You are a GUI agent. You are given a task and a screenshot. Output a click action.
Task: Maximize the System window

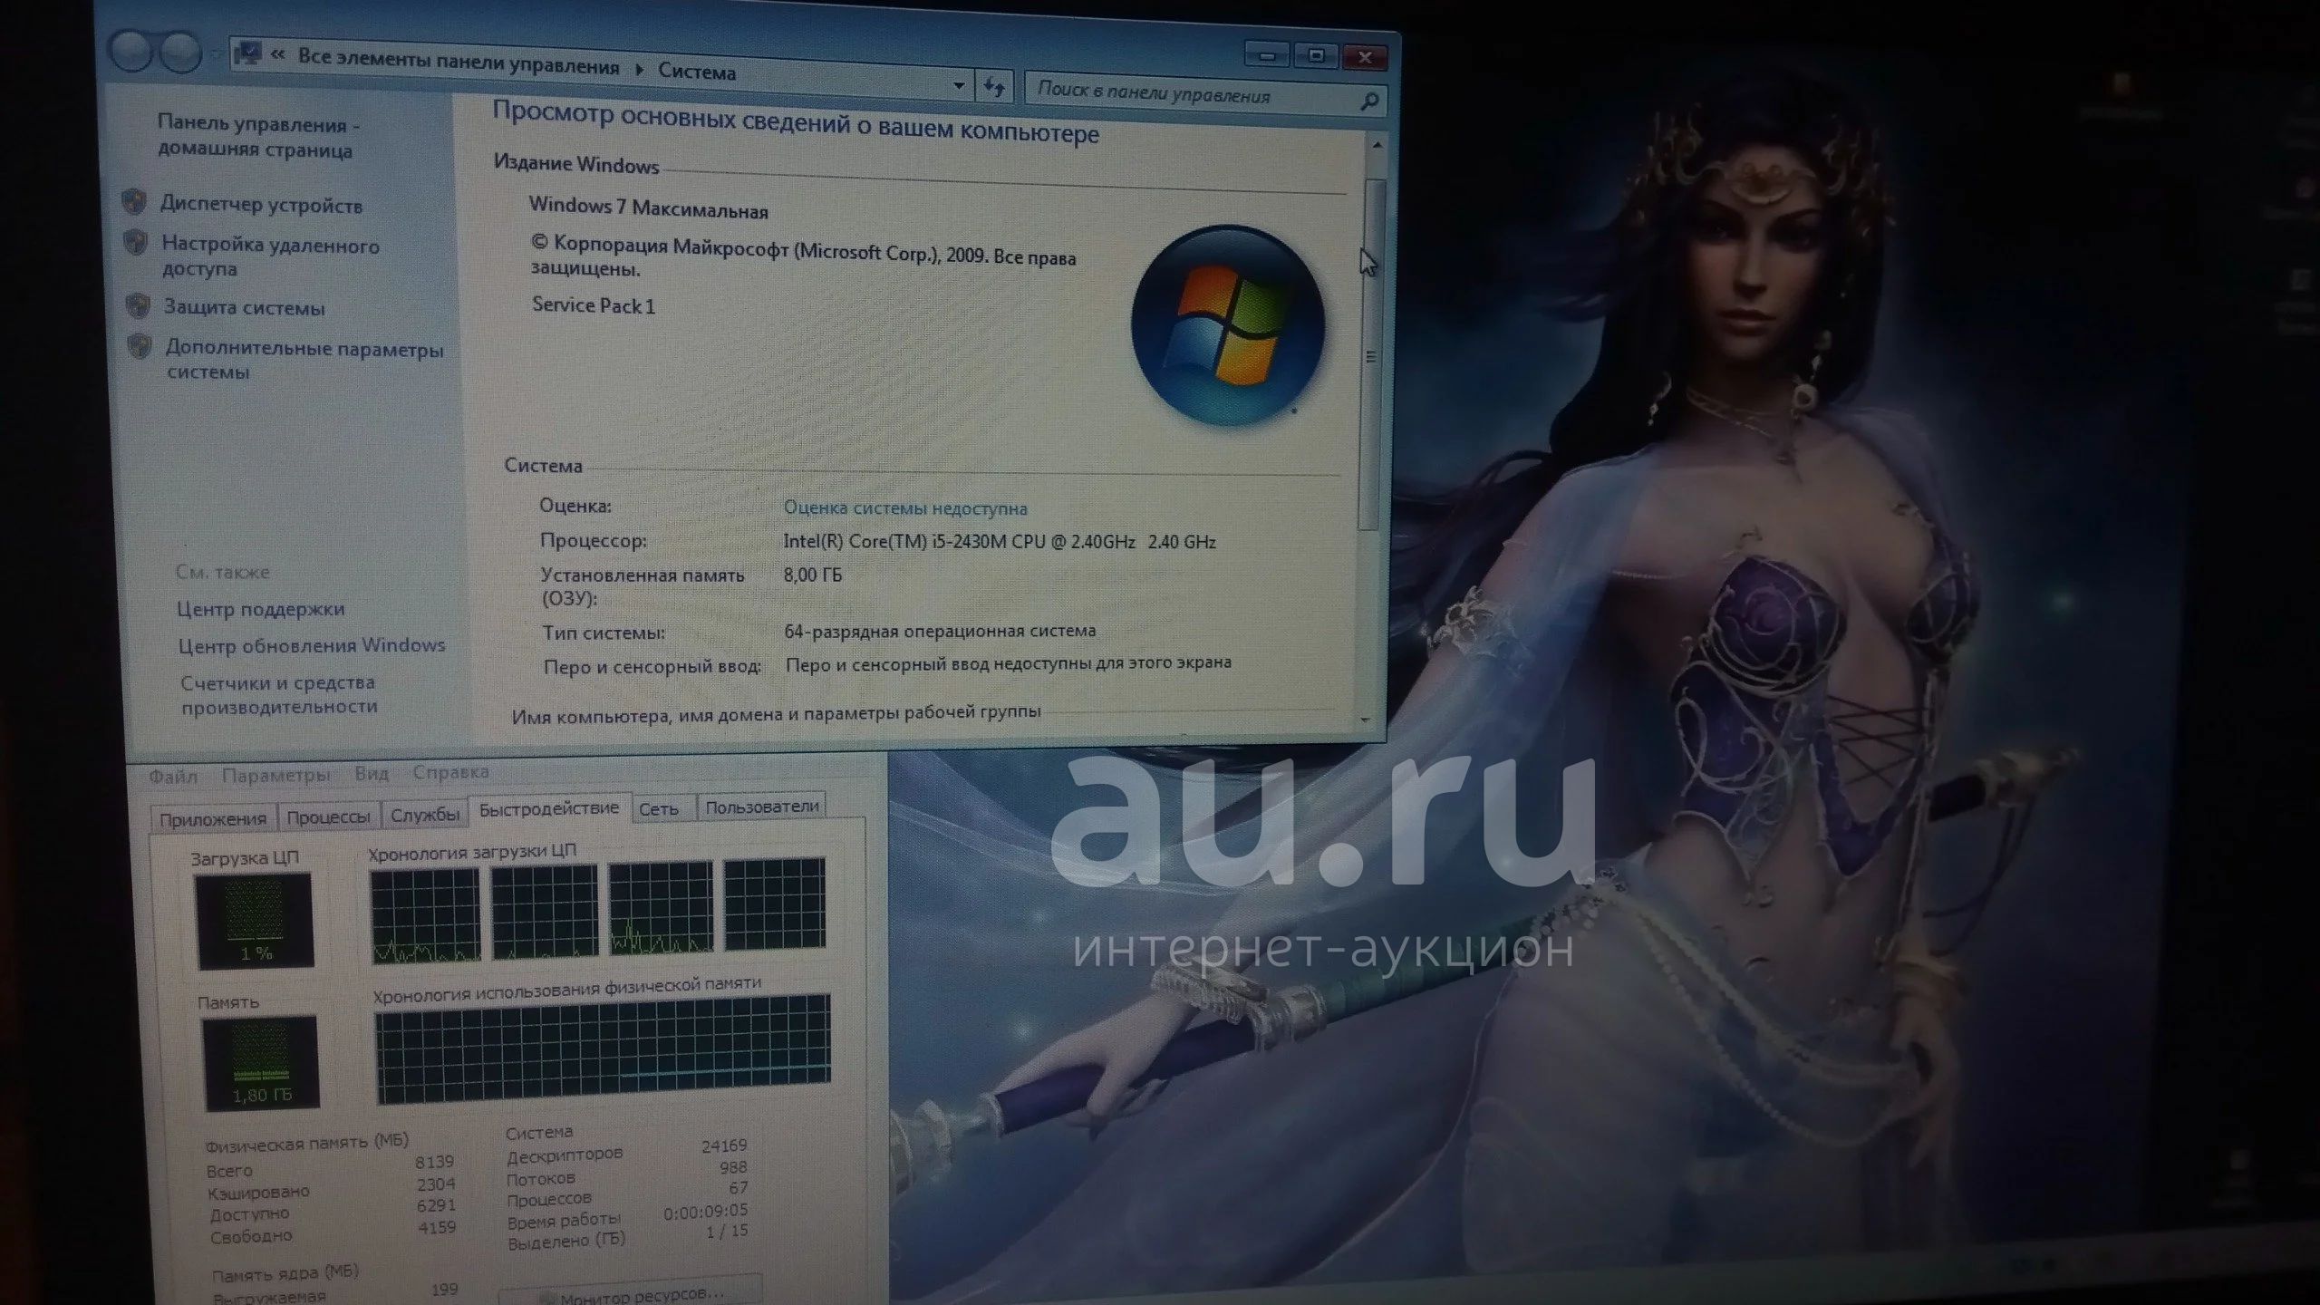(x=1317, y=56)
